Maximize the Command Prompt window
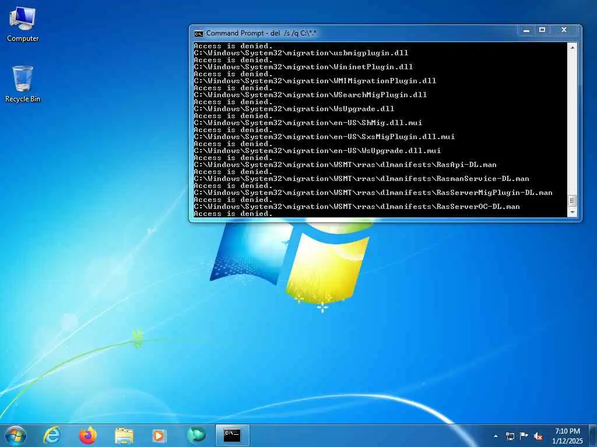This screenshot has width=597, height=447. [542, 30]
